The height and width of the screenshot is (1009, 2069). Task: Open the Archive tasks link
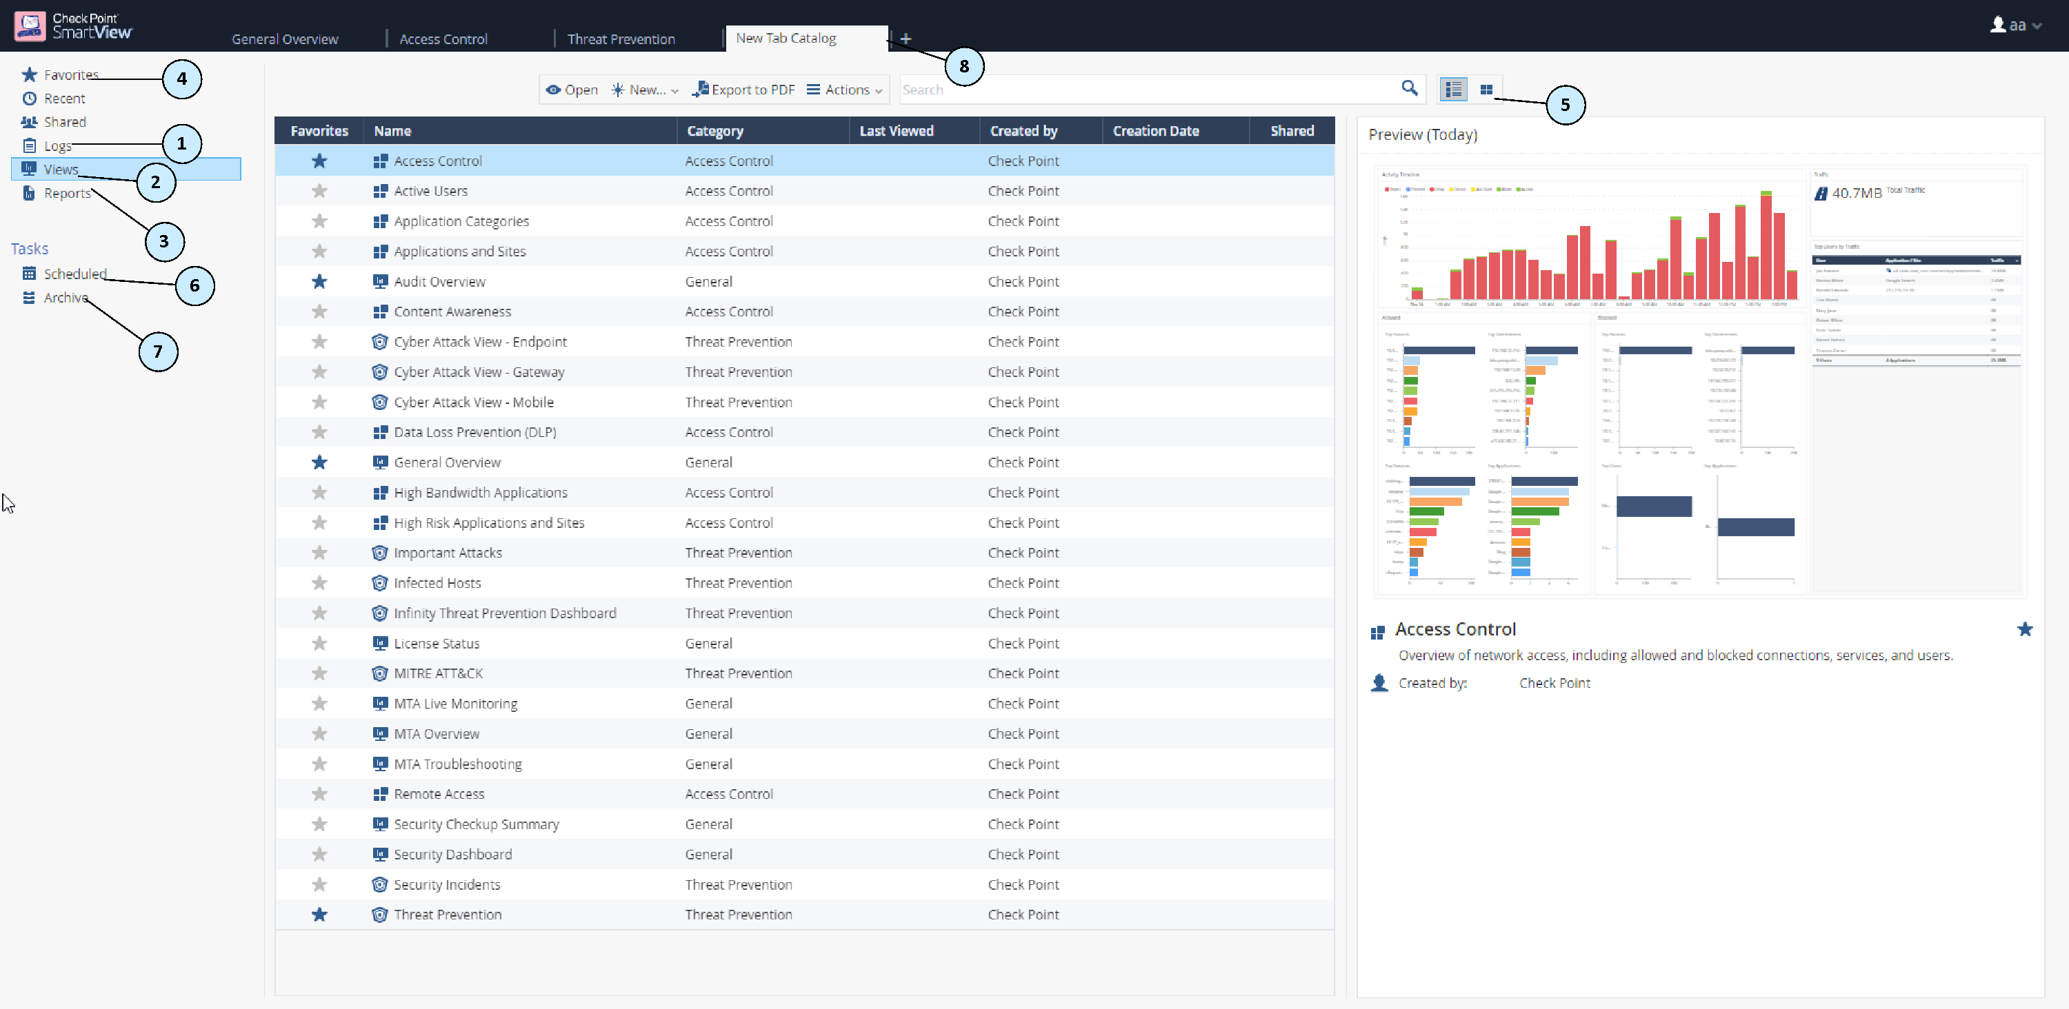point(66,298)
